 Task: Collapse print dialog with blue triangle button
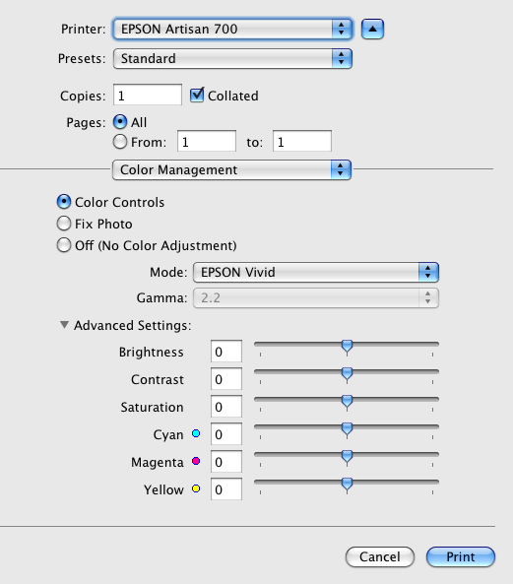pos(372,29)
